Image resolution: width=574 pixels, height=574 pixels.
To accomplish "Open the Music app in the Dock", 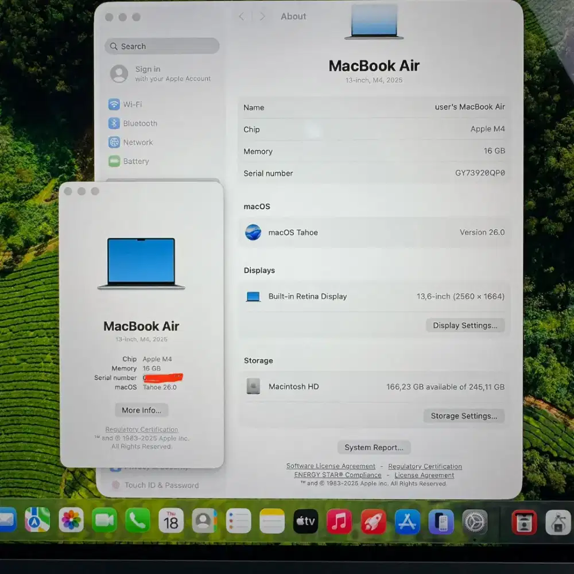I will click(339, 521).
